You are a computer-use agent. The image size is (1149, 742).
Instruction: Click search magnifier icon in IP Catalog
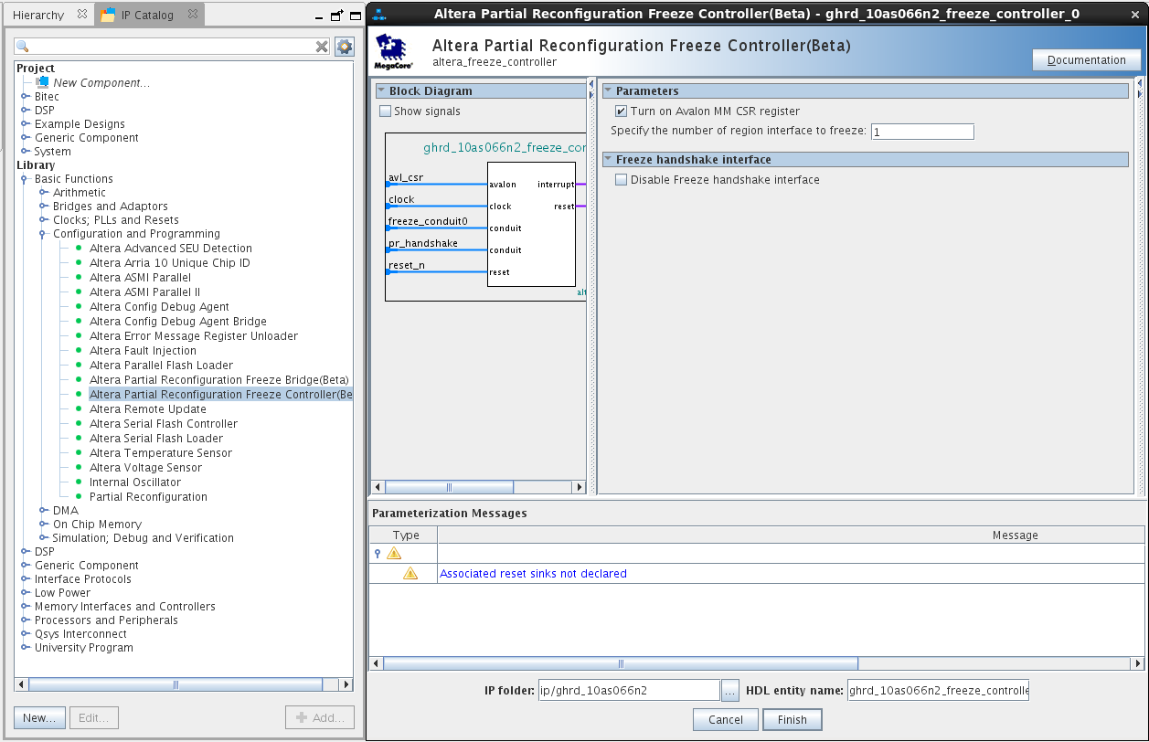pos(23,47)
